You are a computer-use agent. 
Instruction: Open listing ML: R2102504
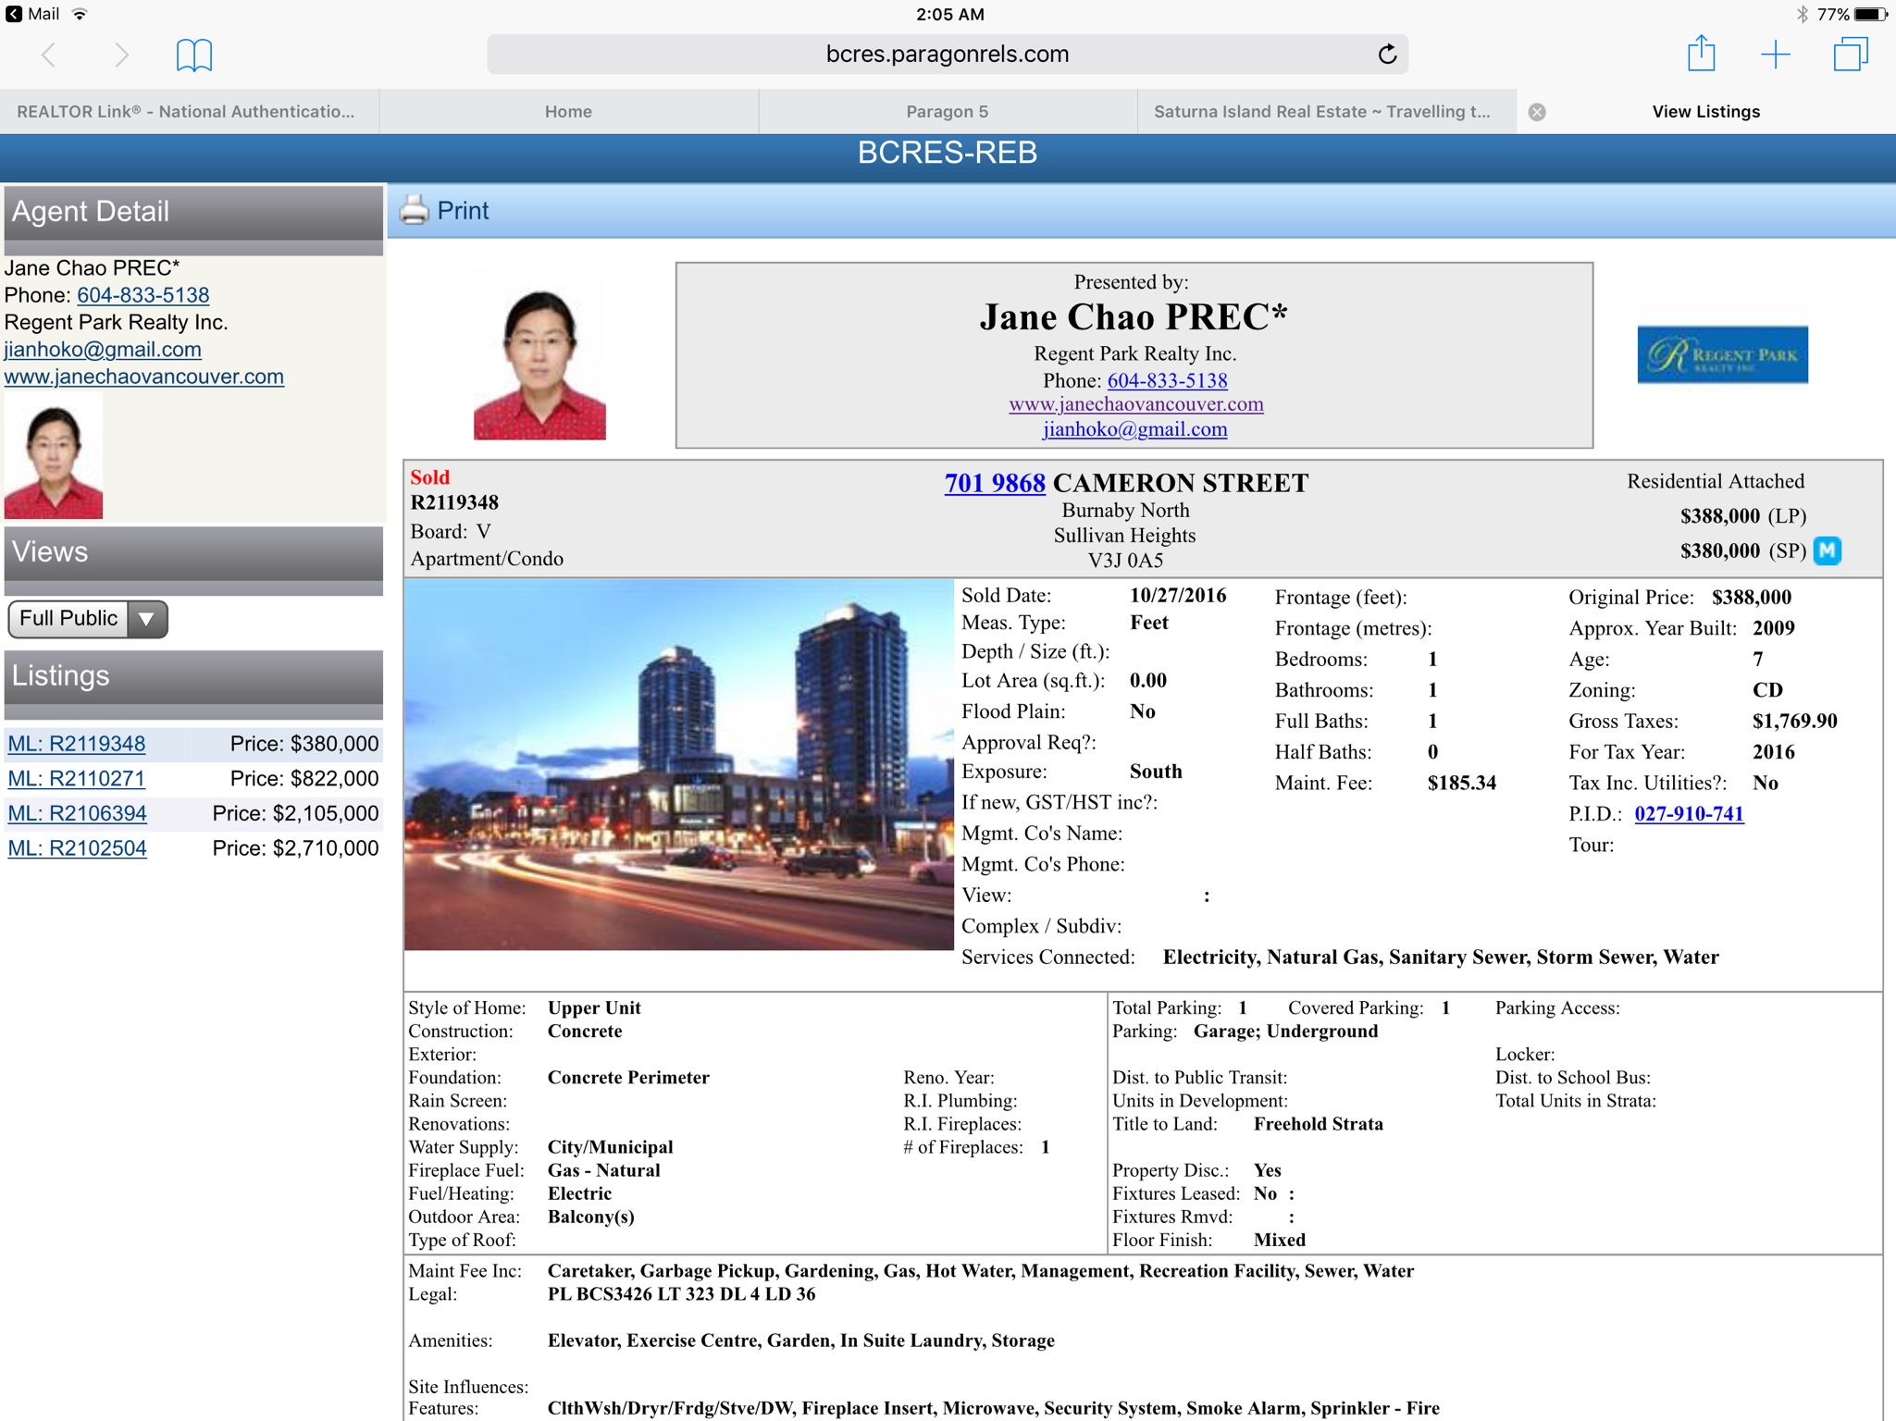78,848
